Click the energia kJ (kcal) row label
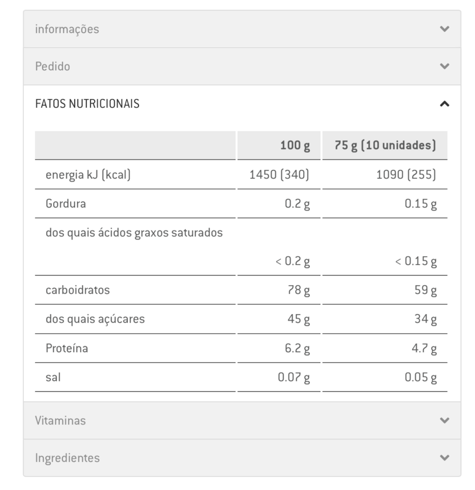This screenshot has width=475, height=490. click(x=88, y=175)
